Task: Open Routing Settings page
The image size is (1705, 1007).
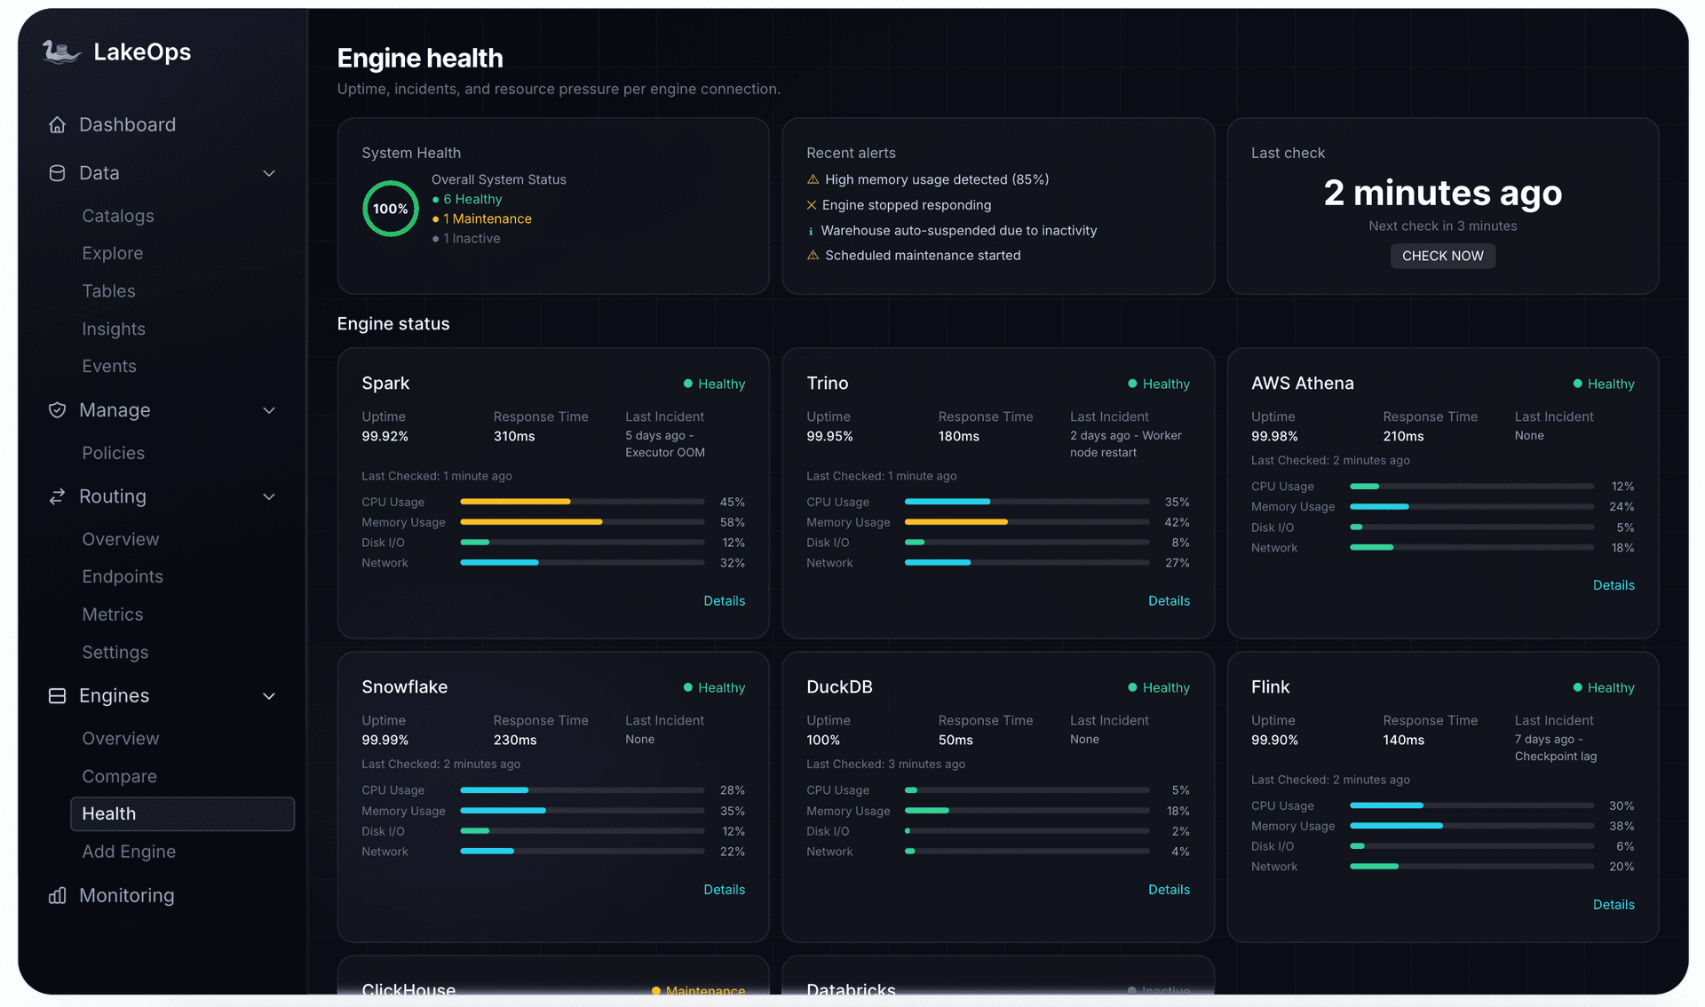Action: click(115, 652)
